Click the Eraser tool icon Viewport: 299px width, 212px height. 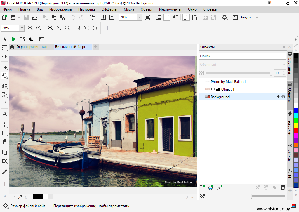(5, 142)
